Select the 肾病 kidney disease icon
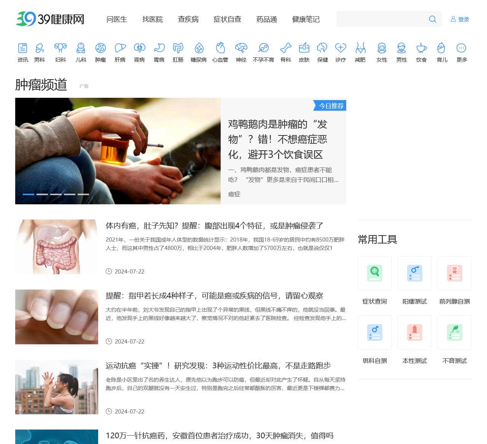The height and width of the screenshot is (444, 487). pos(140,48)
